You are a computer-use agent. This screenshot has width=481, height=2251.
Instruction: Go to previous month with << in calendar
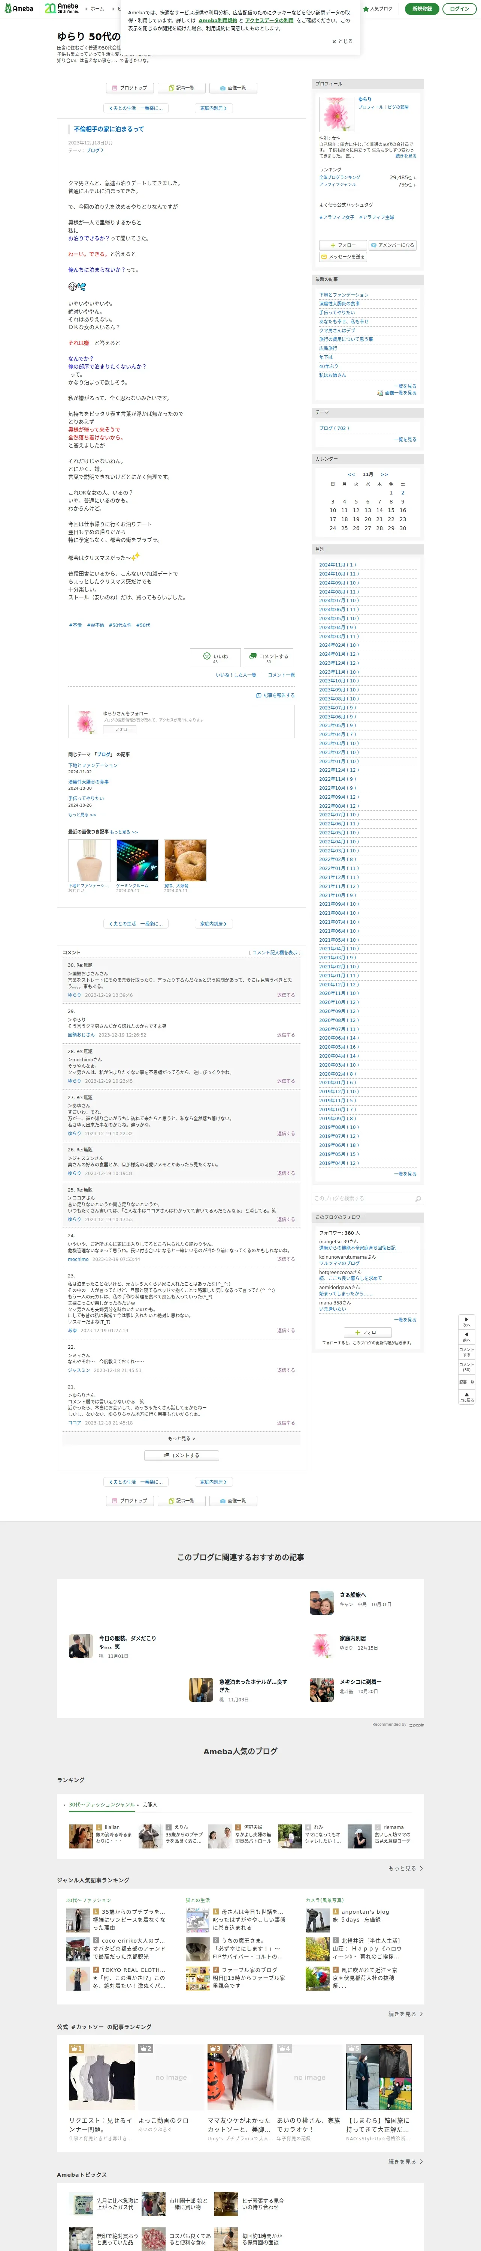pyautogui.click(x=351, y=475)
